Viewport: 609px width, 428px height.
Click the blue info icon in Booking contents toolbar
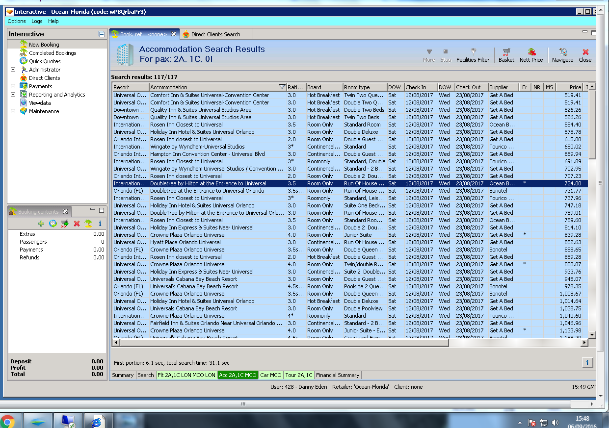100,224
